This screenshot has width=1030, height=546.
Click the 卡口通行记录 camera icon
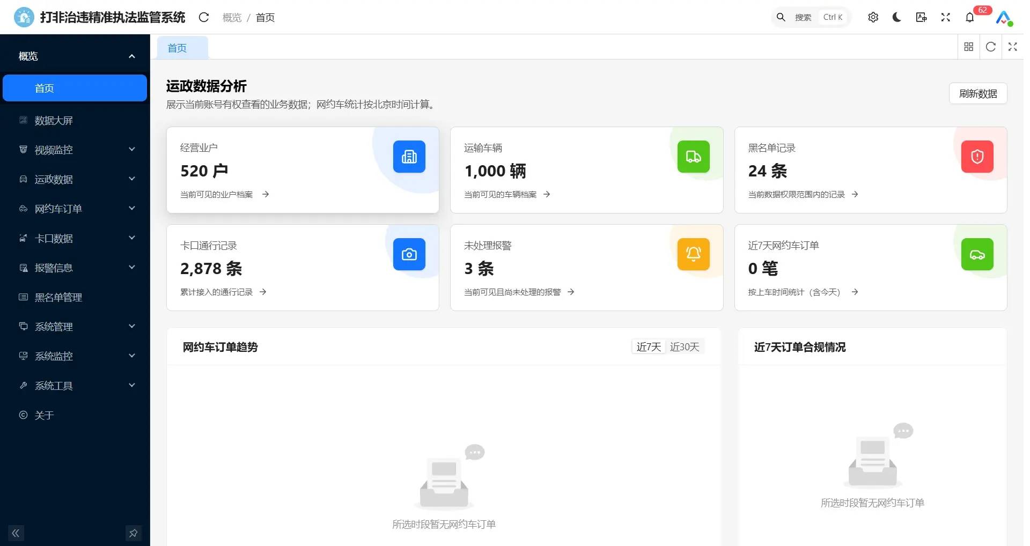pos(409,254)
